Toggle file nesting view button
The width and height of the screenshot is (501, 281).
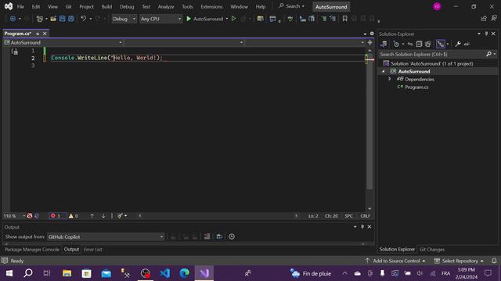[x=441, y=44]
